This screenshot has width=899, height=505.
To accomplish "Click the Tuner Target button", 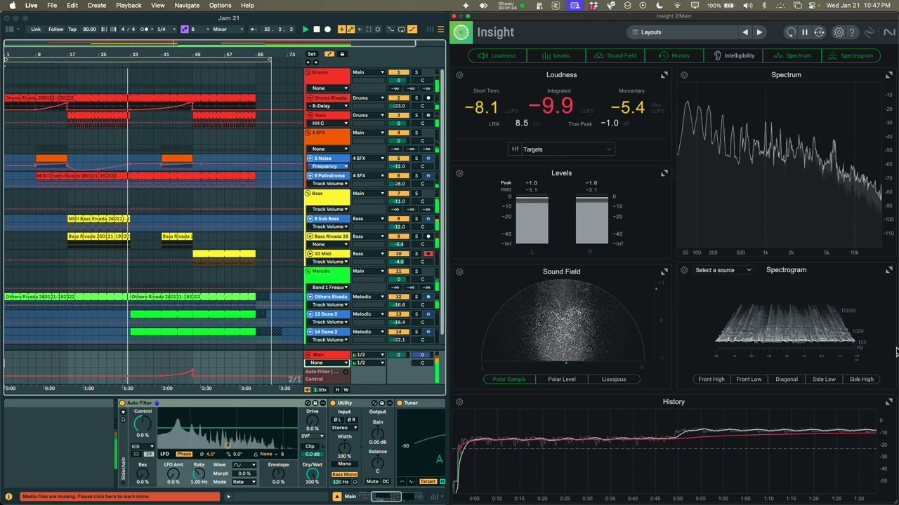I will coord(428,481).
